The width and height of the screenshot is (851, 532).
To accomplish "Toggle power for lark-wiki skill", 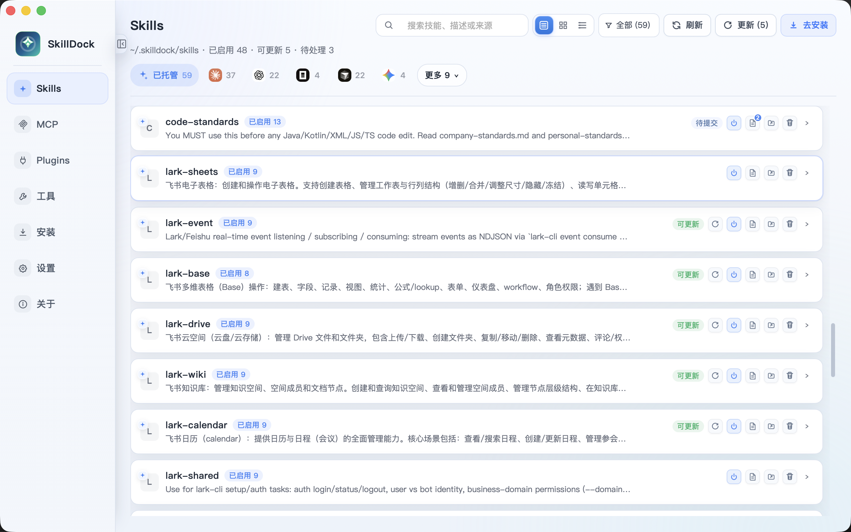I will [734, 376].
